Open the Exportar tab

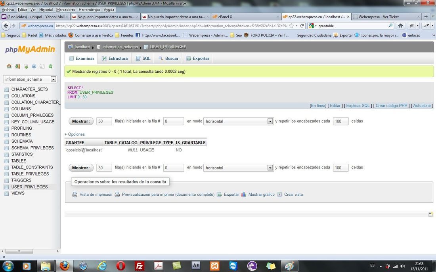point(198,58)
